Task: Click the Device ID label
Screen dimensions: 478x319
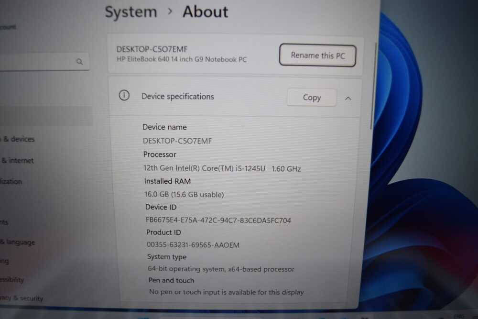Action: (161, 207)
